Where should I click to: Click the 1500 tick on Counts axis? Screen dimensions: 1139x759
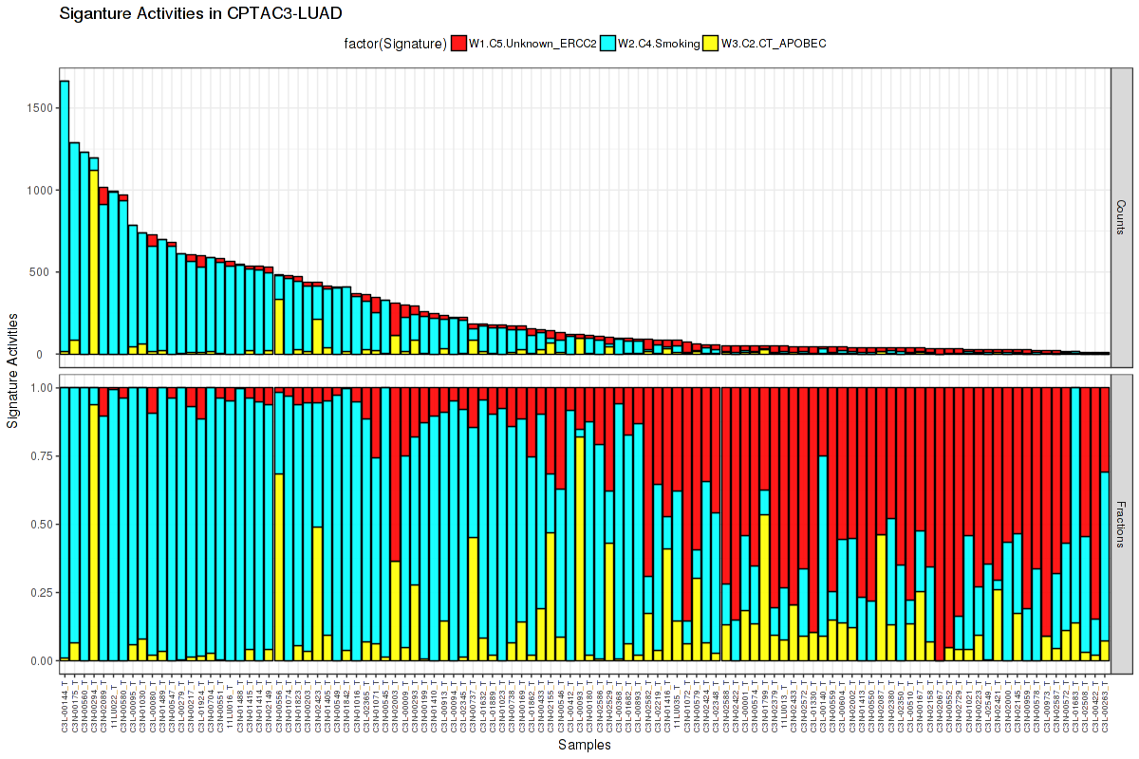point(40,108)
